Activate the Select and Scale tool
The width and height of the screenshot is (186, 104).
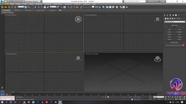point(45,7)
